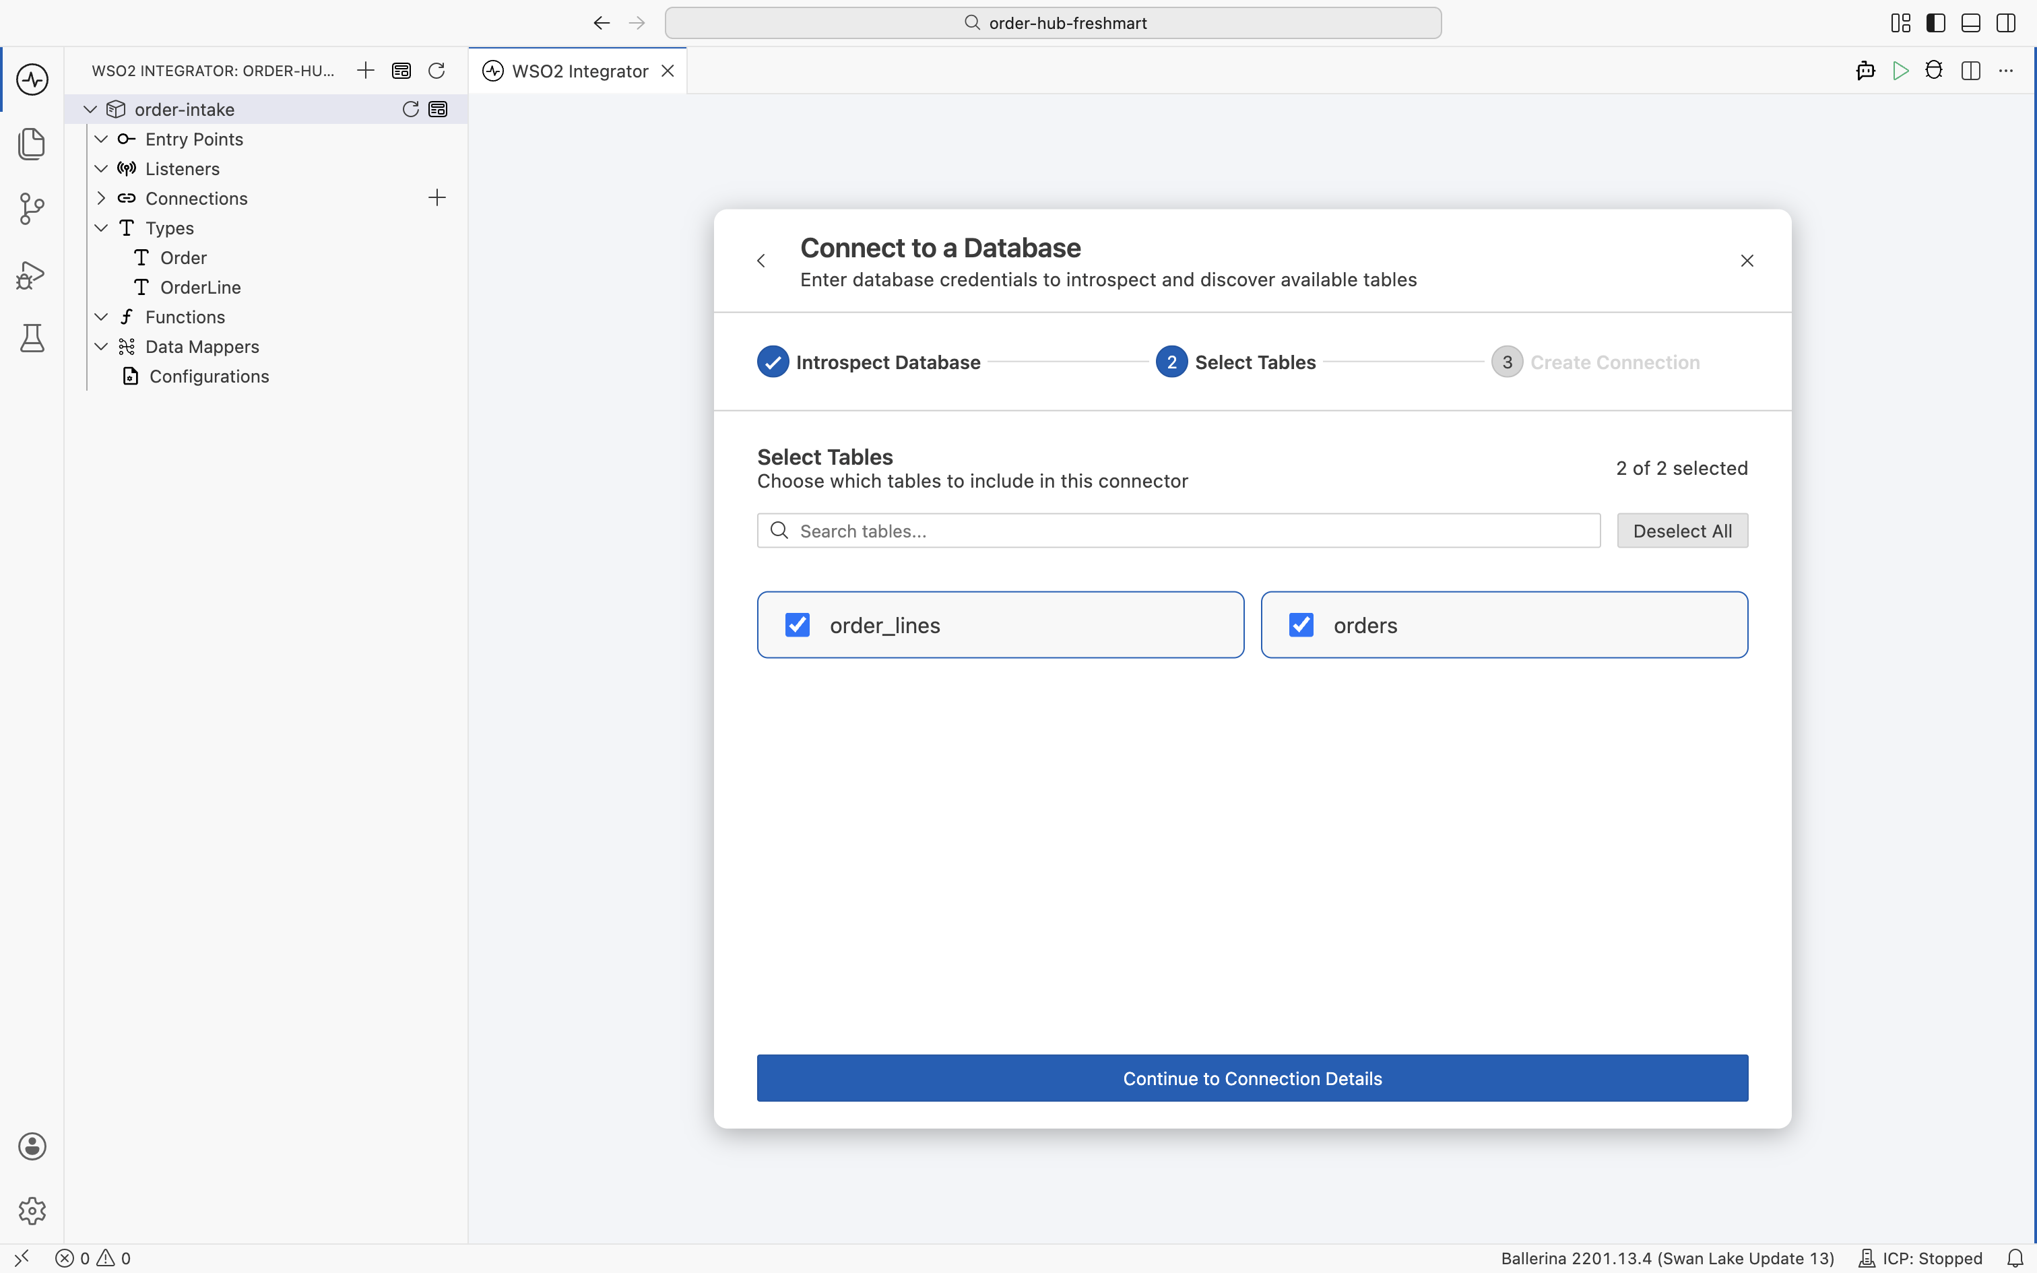Open the OrderLine type

pyautogui.click(x=199, y=287)
